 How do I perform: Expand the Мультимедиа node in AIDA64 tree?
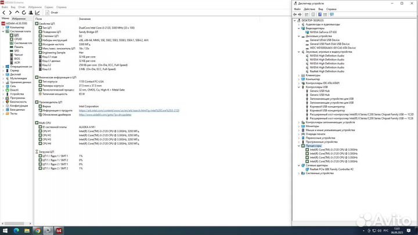3,78
